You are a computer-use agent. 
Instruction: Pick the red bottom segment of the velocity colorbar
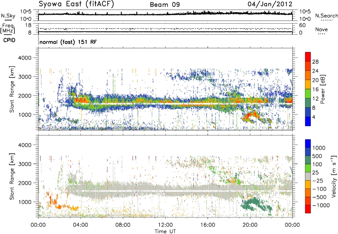coord(308,209)
